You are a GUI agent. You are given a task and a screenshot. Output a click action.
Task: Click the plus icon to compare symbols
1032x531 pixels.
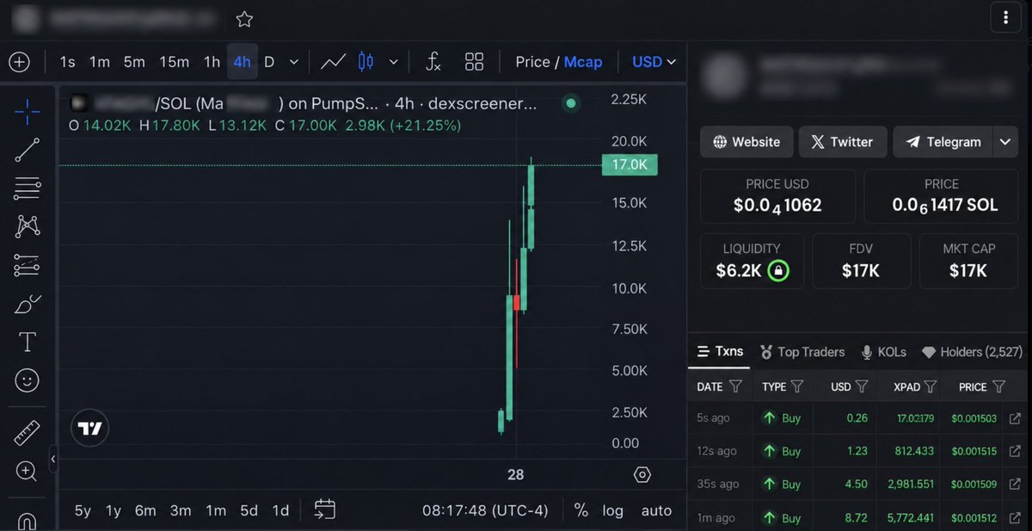click(19, 62)
